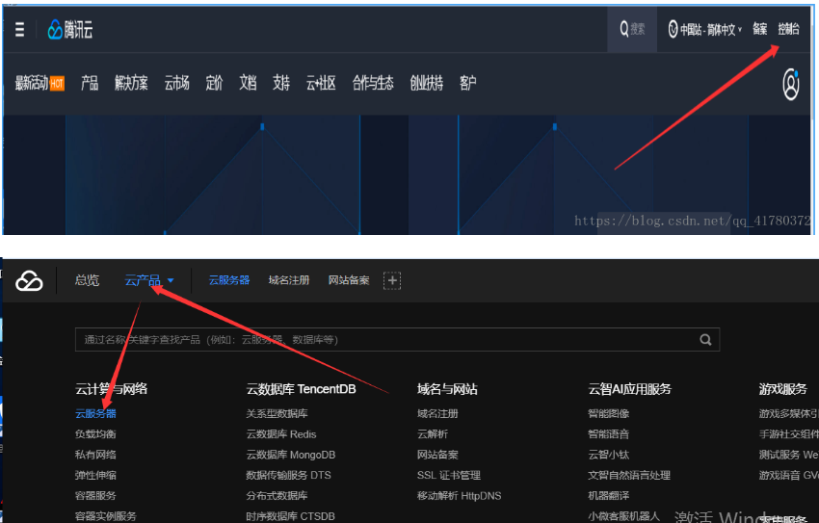
Task: Open 容器实例服务 product link
Action: (x=106, y=516)
